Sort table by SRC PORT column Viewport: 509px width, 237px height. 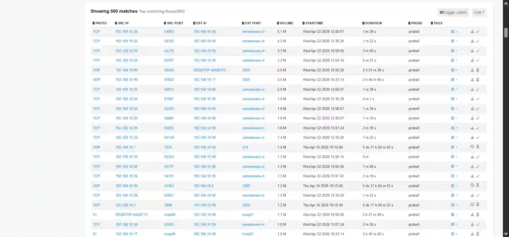(173, 23)
